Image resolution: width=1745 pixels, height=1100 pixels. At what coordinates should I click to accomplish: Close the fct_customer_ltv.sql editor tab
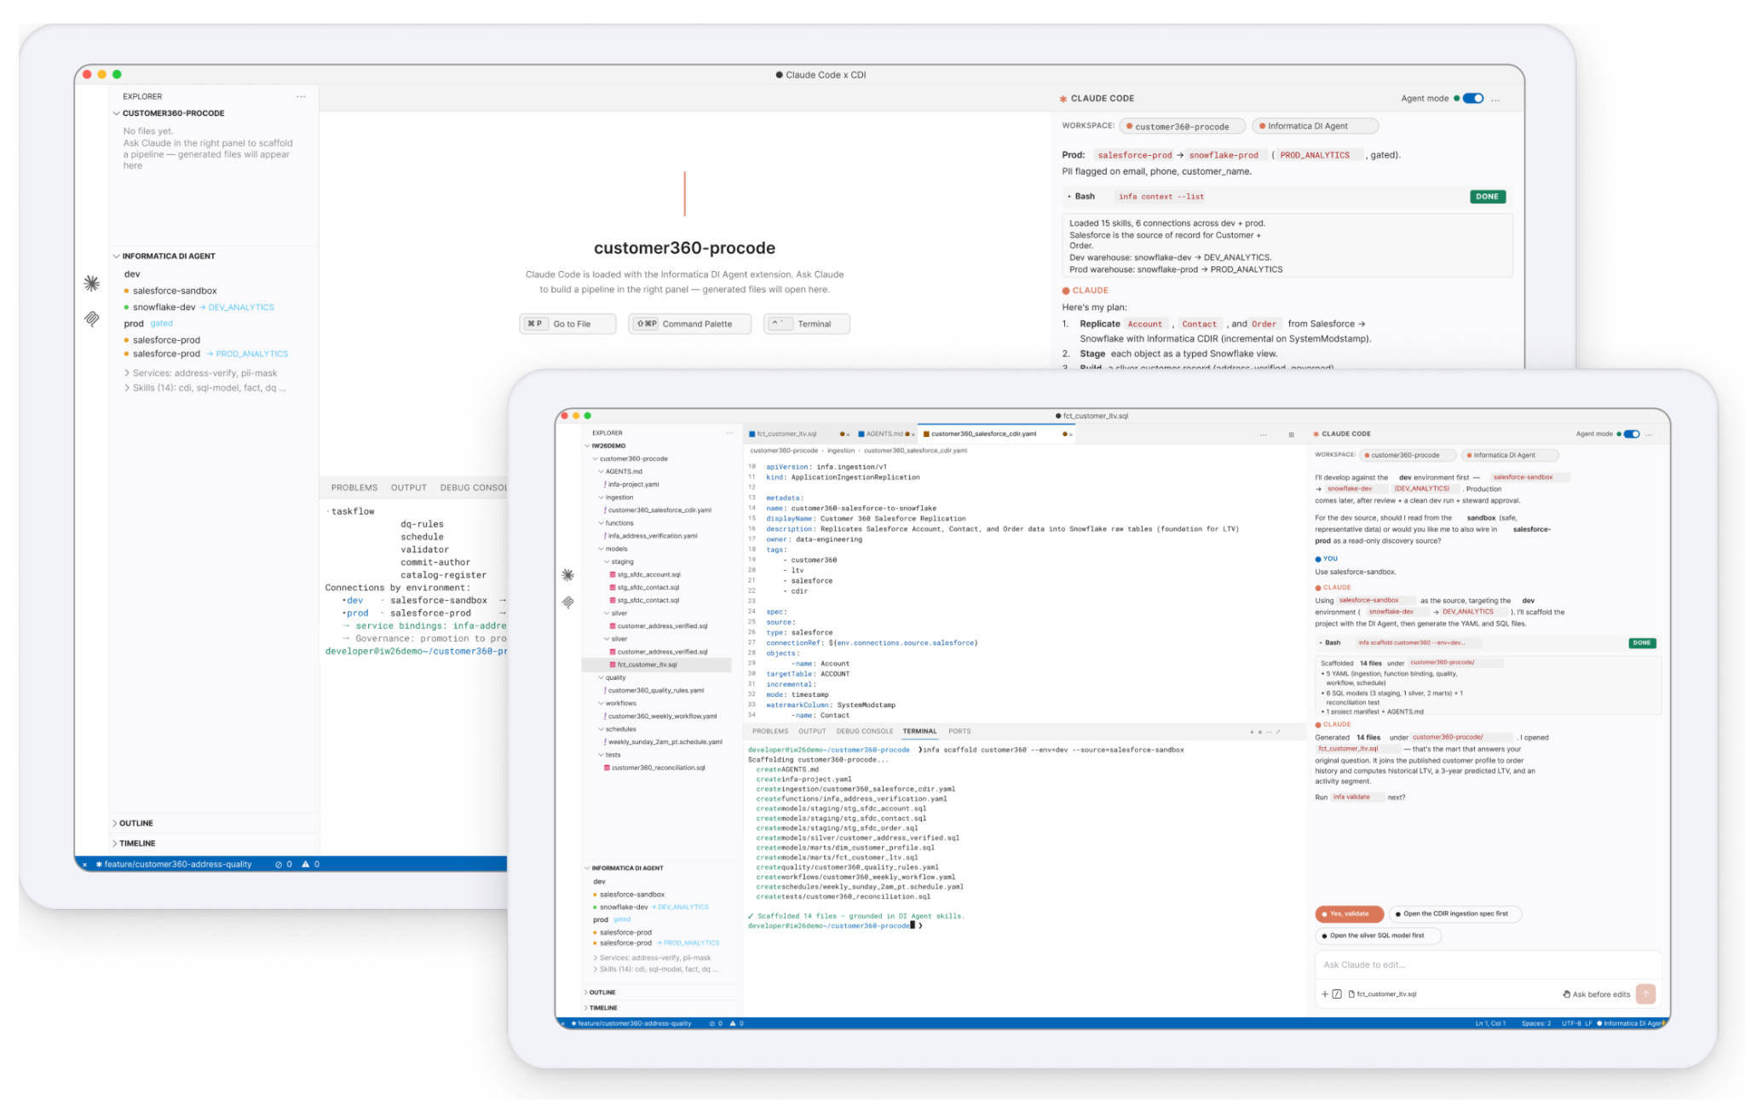[848, 435]
